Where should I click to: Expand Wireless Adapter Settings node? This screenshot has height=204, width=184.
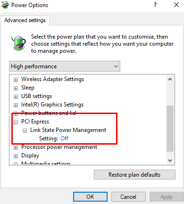point(16,80)
